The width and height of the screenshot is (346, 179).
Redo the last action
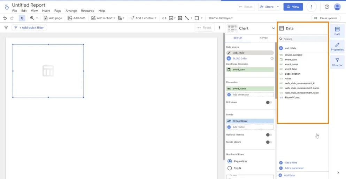pos(12,18)
